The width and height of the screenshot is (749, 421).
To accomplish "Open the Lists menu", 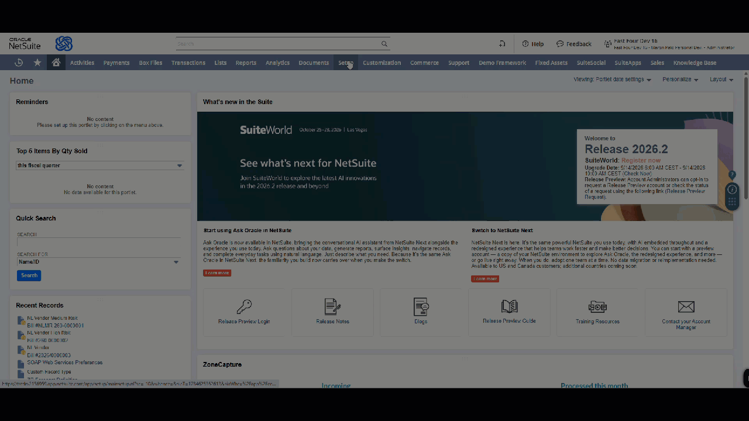I will [x=221, y=63].
